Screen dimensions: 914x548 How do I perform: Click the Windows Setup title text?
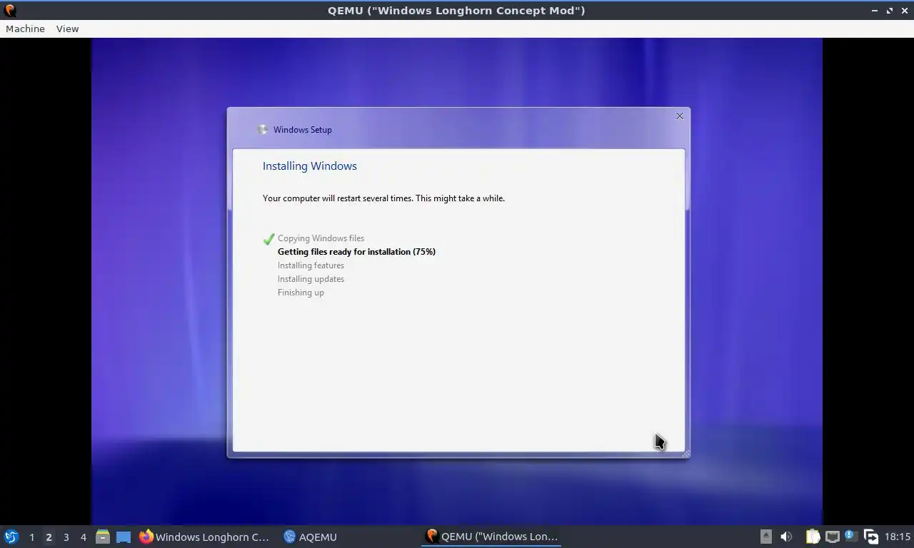tap(303, 130)
